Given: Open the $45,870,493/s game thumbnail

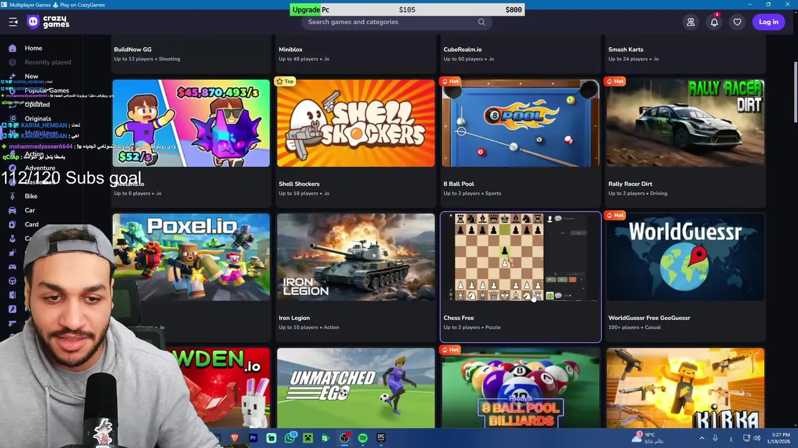Looking at the screenshot, I should coord(191,123).
